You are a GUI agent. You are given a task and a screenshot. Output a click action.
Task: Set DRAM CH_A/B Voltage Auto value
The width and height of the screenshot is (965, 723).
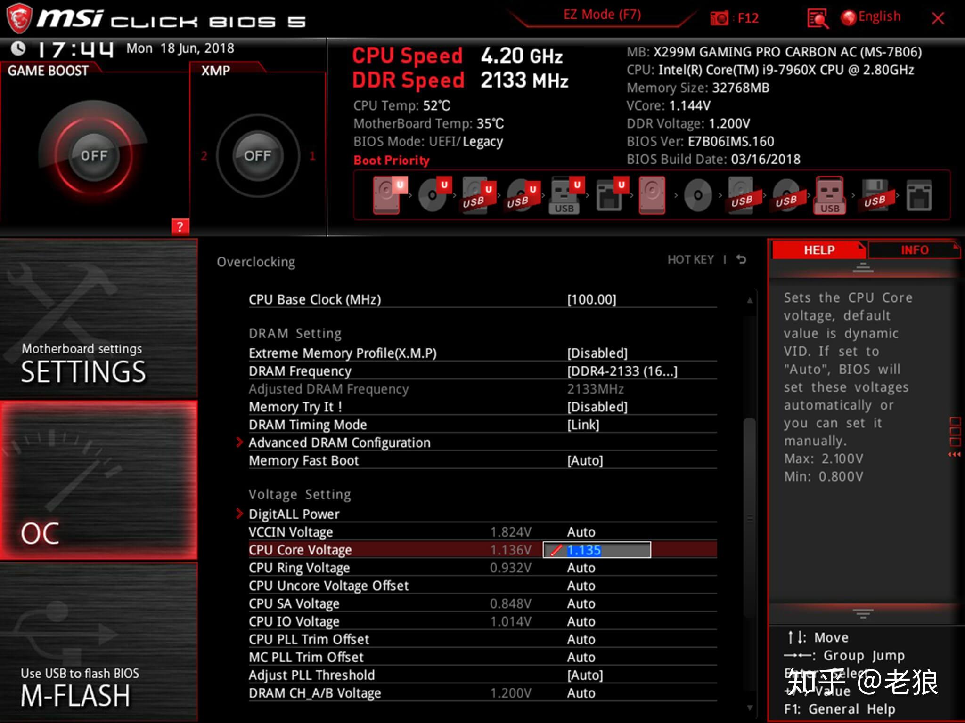coord(581,693)
